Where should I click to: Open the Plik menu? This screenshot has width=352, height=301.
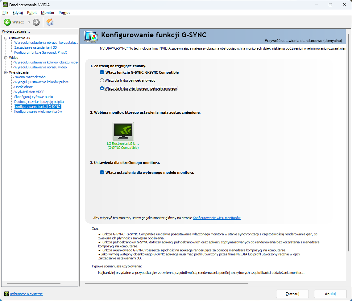pyautogui.click(x=5, y=13)
